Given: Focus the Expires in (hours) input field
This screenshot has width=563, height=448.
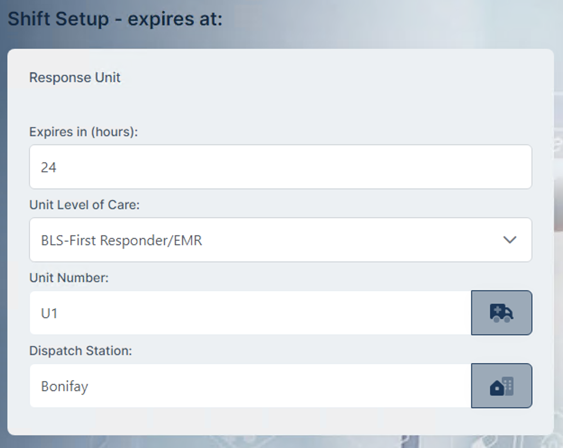Looking at the screenshot, I should click(280, 167).
